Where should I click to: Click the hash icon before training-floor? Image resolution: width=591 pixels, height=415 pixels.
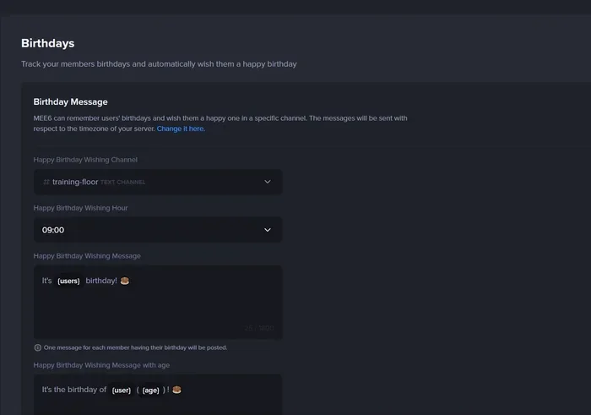point(46,182)
